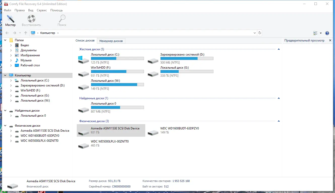Open the help question mark icon

[327, 33]
